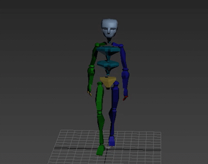
Task: Select the blue forearm bone
Action: click(x=126, y=82)
